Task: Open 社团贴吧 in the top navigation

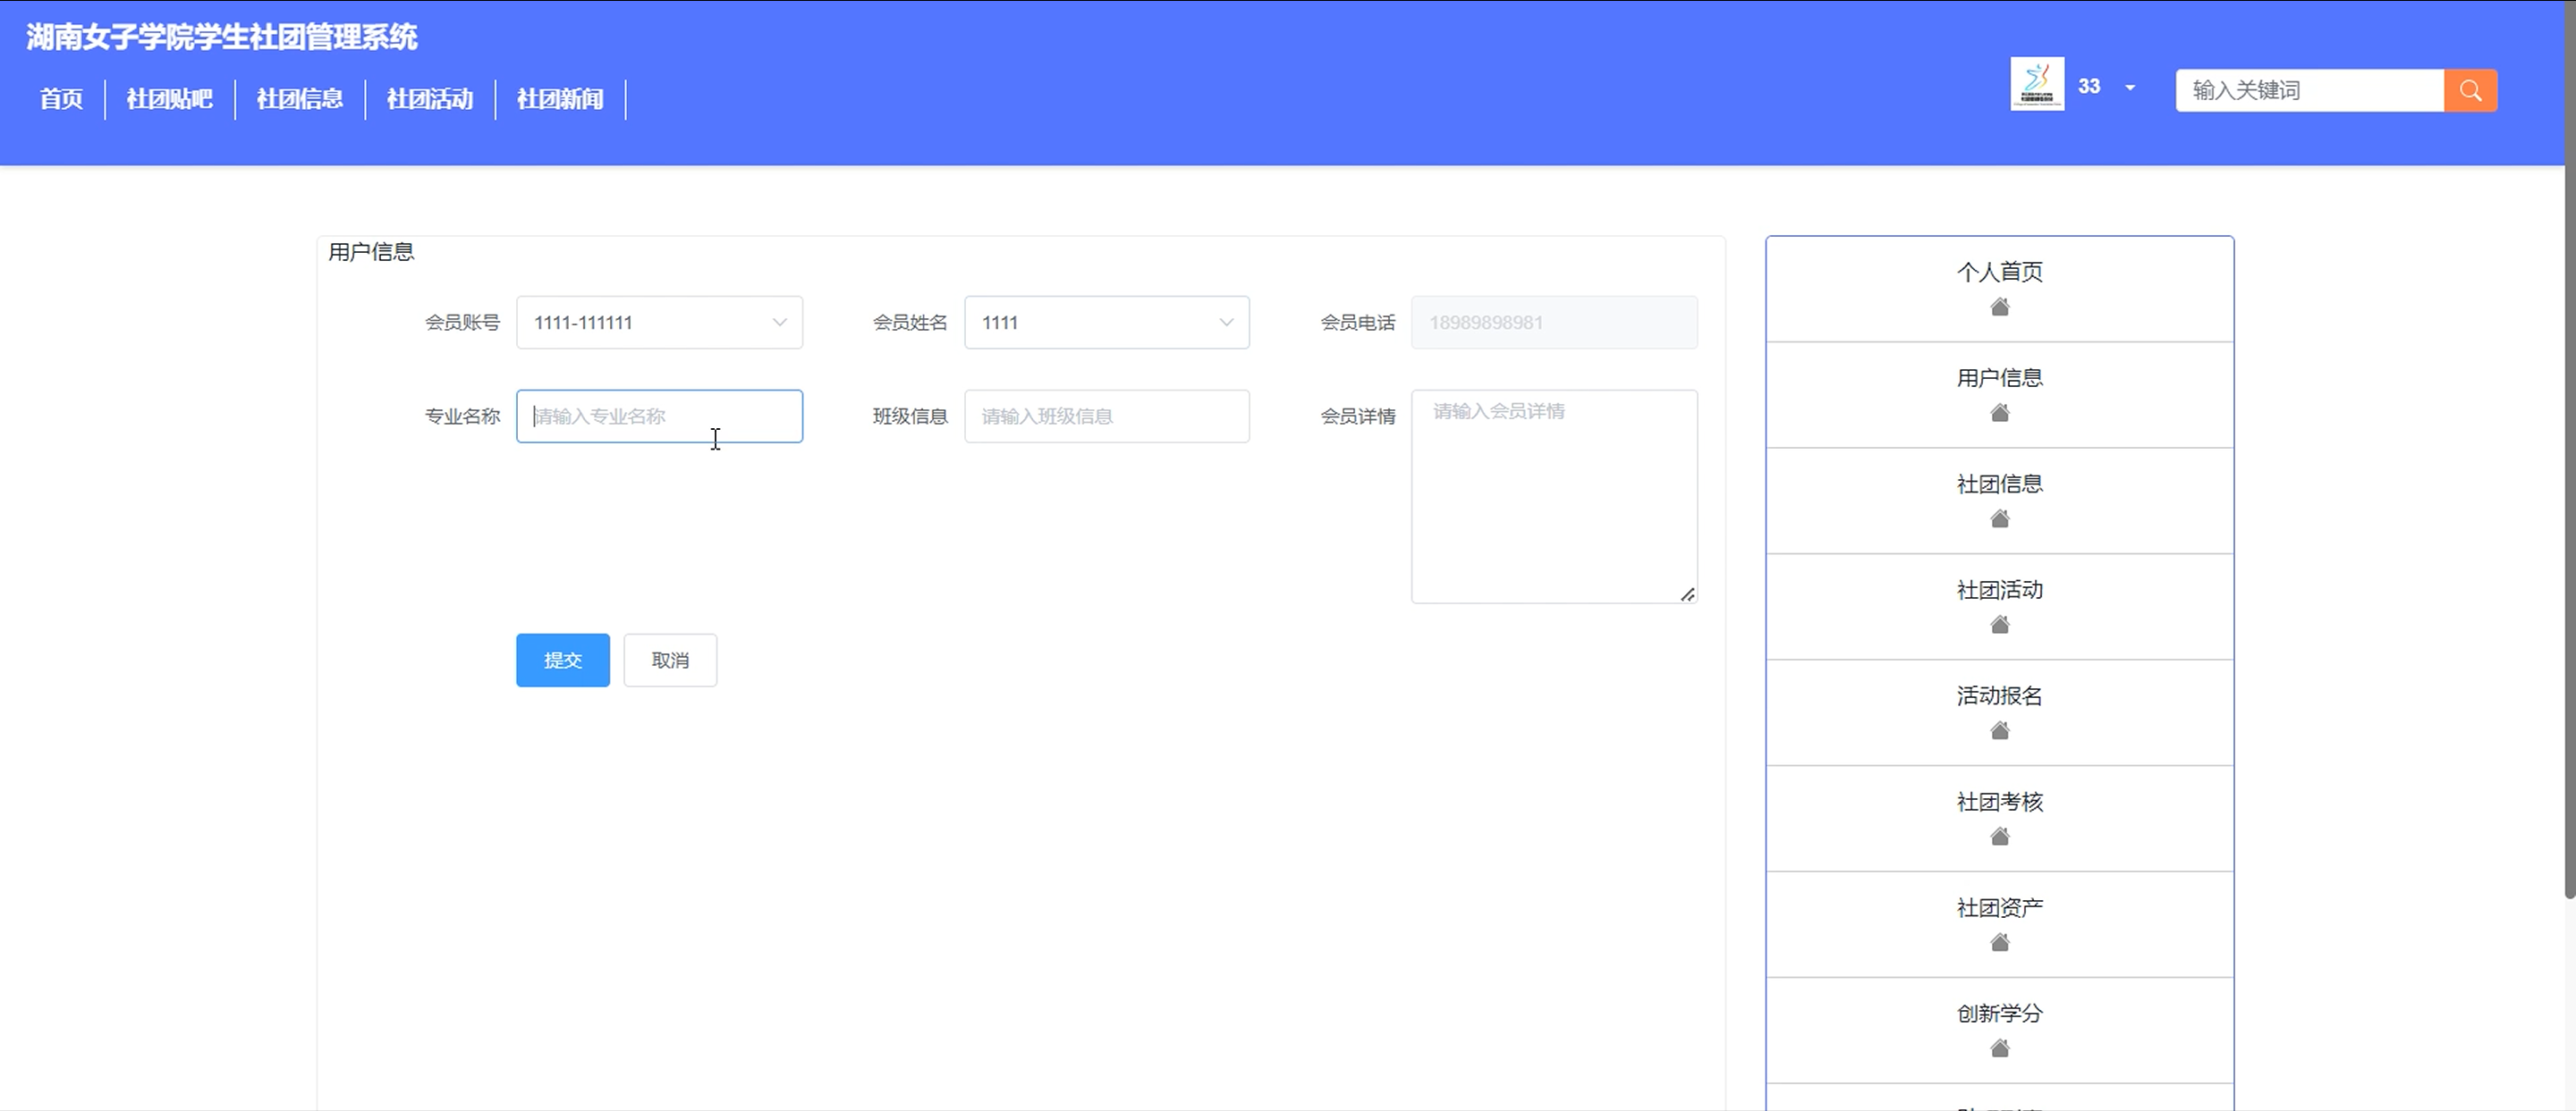Action: [169, 99]
